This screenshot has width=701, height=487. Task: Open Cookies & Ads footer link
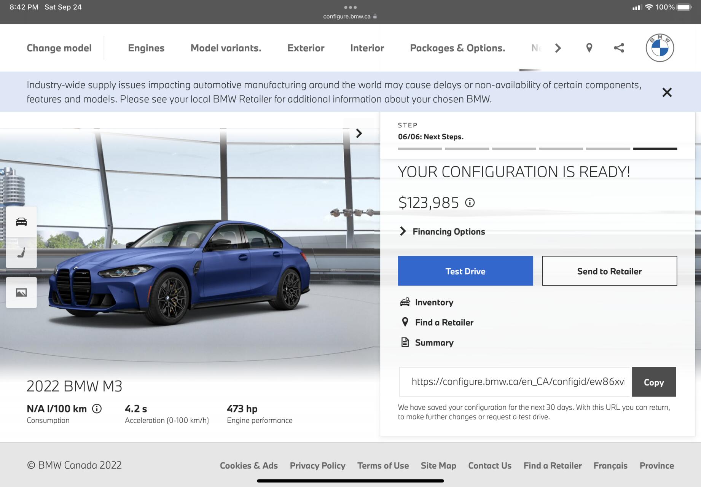tap(249, 465)
